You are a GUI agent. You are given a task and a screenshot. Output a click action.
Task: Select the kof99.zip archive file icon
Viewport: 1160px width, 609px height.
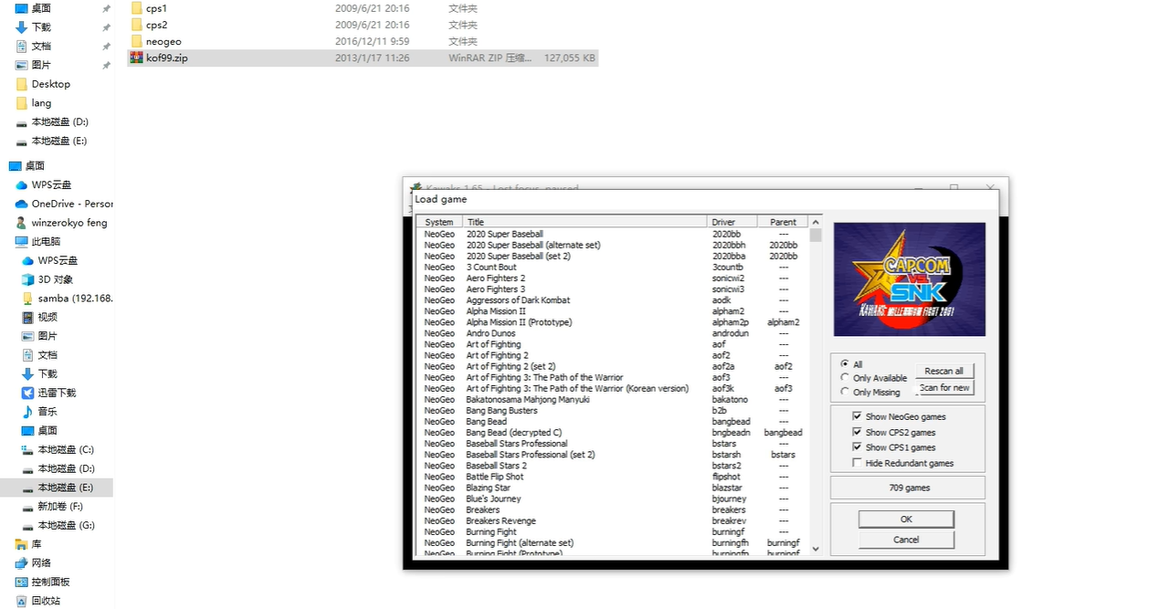click(136, 58)
